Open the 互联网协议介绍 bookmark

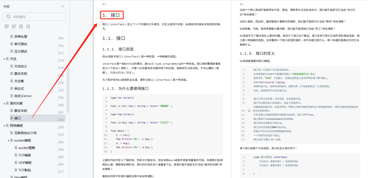tap(25, 133)
